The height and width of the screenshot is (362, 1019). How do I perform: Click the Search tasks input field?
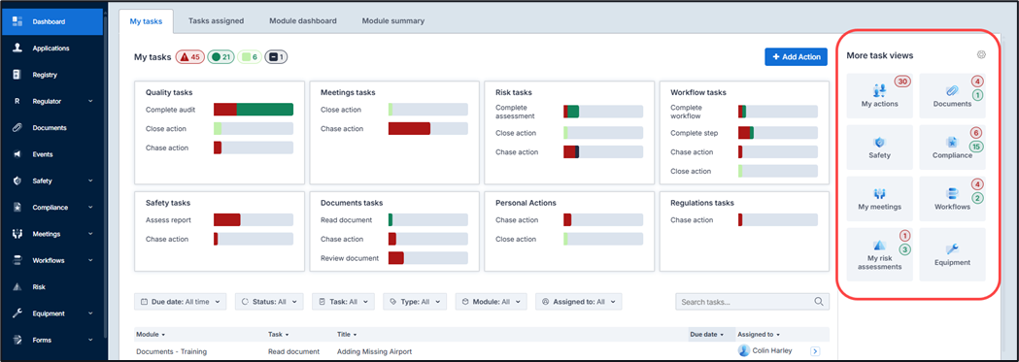753,302
